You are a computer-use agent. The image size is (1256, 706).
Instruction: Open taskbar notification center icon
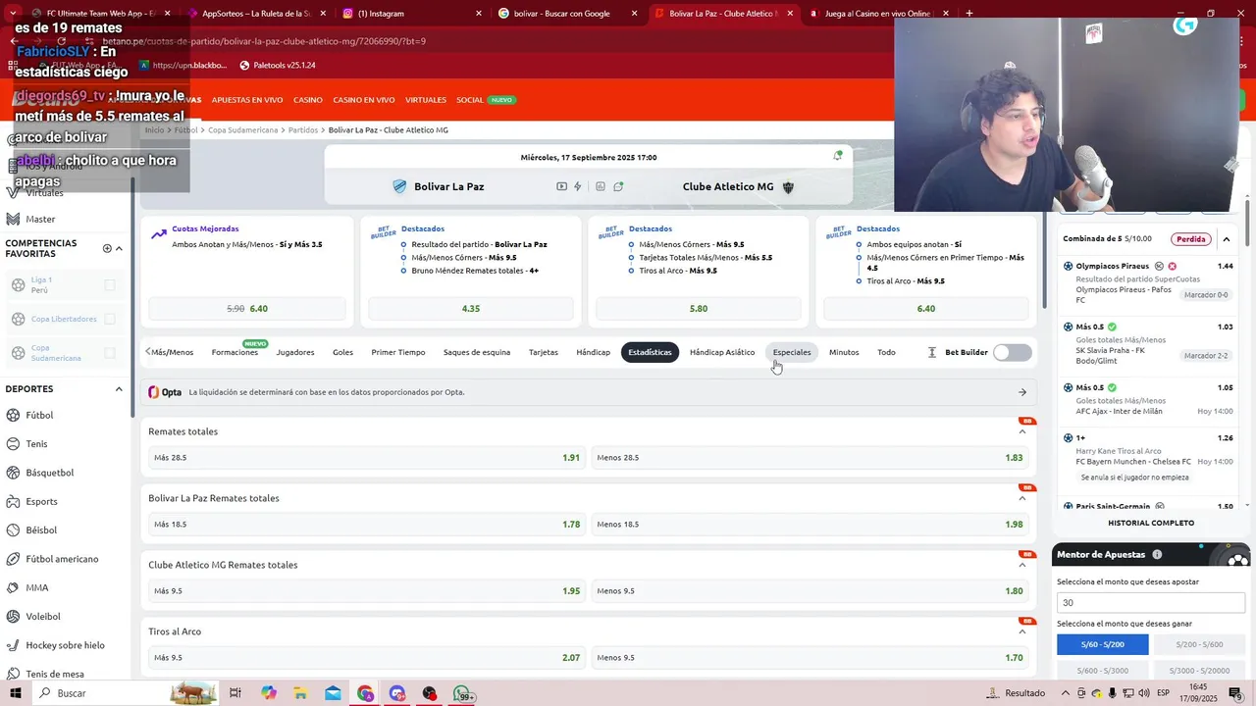point(1235,693)
